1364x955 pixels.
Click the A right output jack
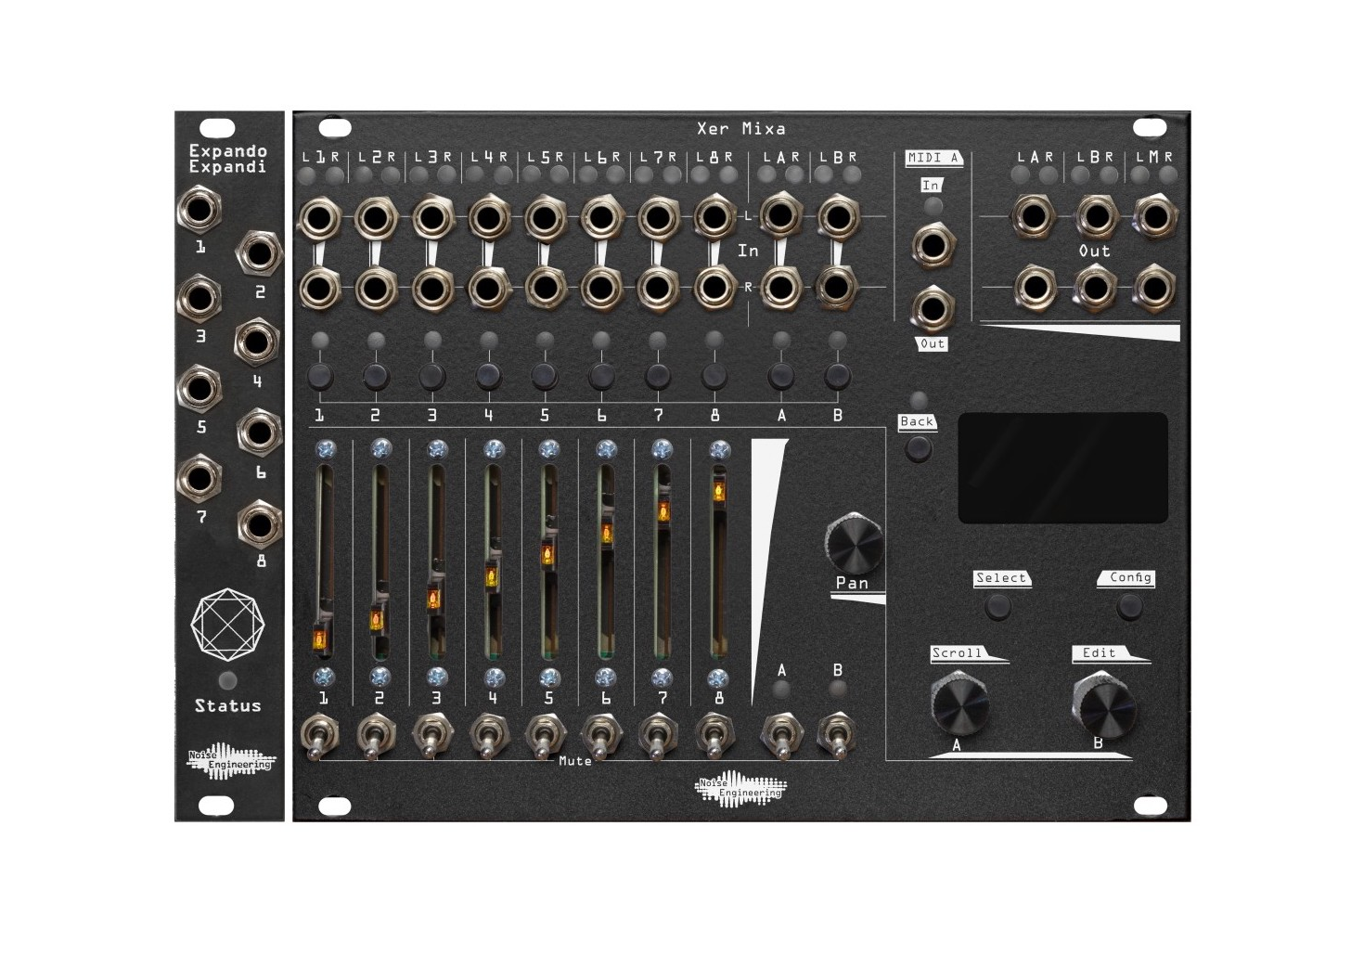point(1036,288)
